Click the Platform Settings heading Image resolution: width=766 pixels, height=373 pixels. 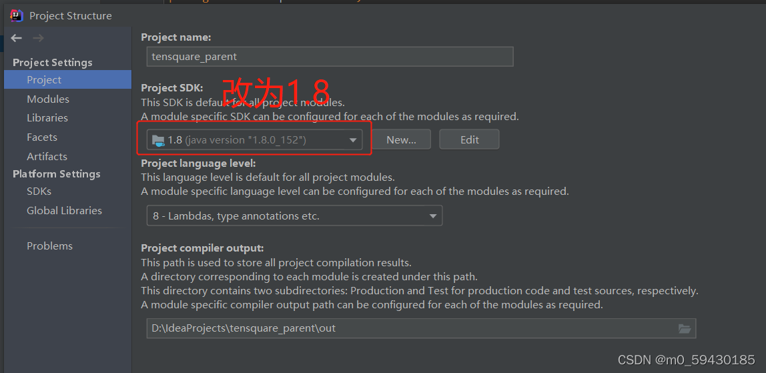(x=57, y=173)
